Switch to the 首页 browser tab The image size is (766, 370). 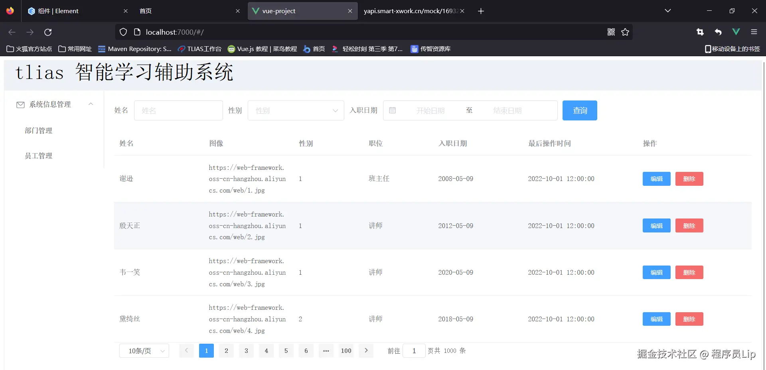(x=190, y=11)
